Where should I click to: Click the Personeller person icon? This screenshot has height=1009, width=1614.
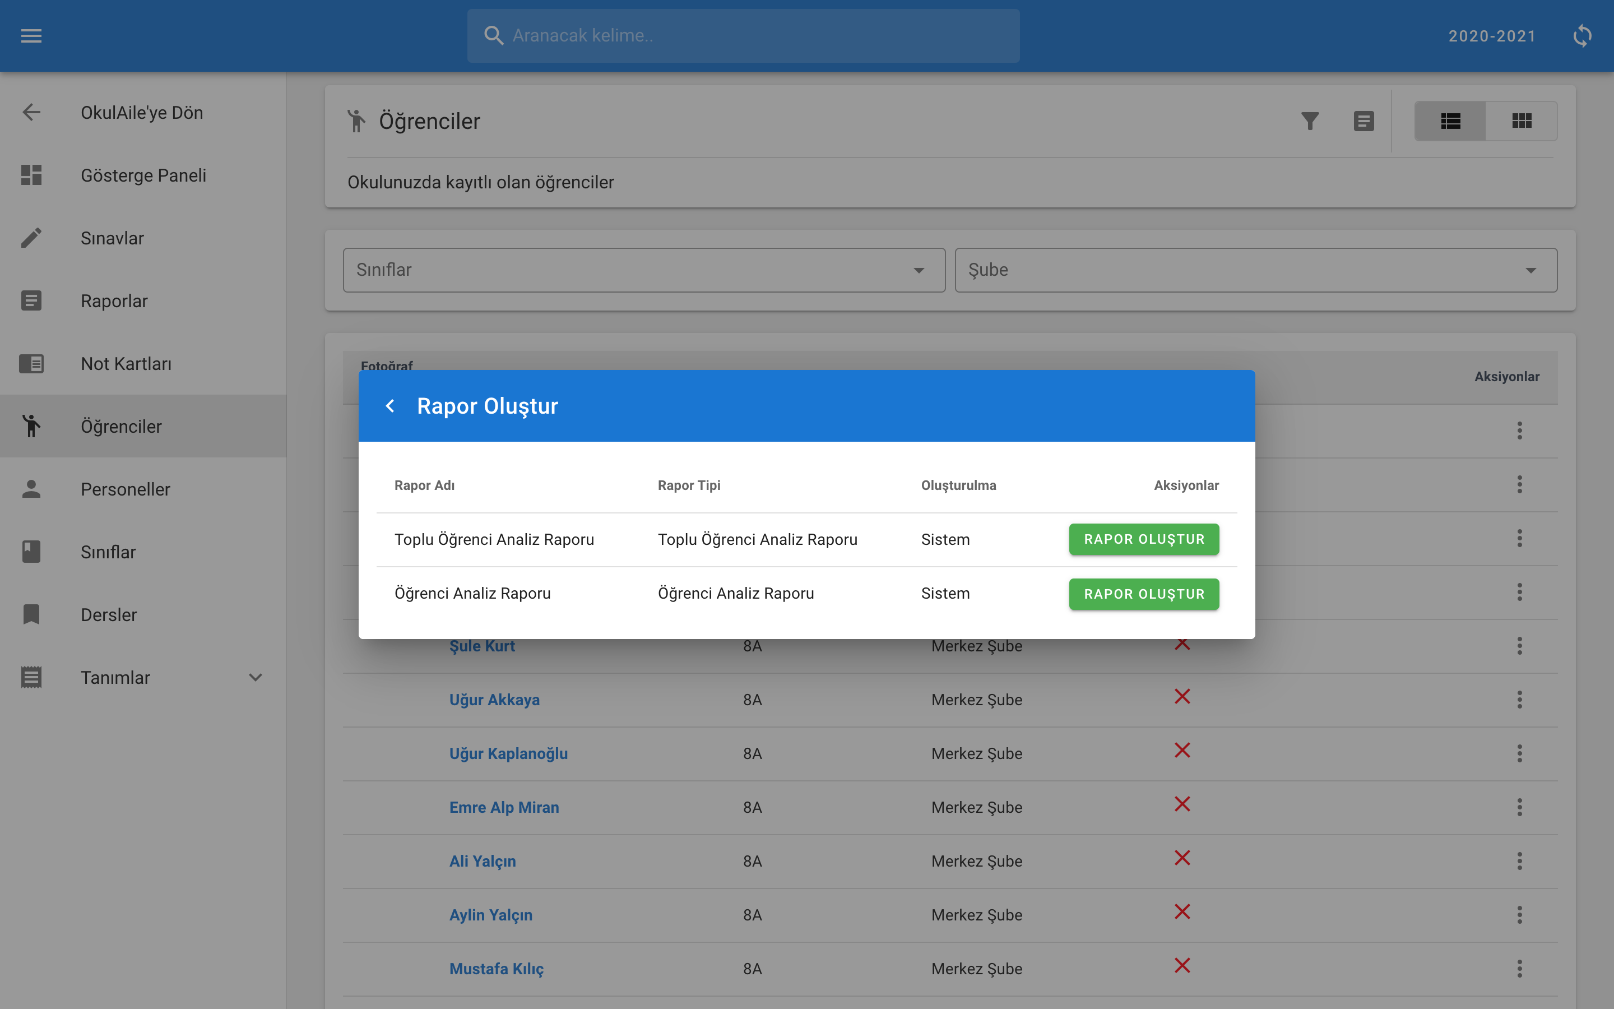click(31, 488)
